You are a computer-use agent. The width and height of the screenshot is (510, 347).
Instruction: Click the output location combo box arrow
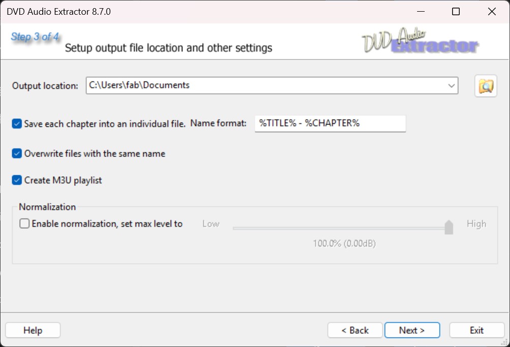451,85
